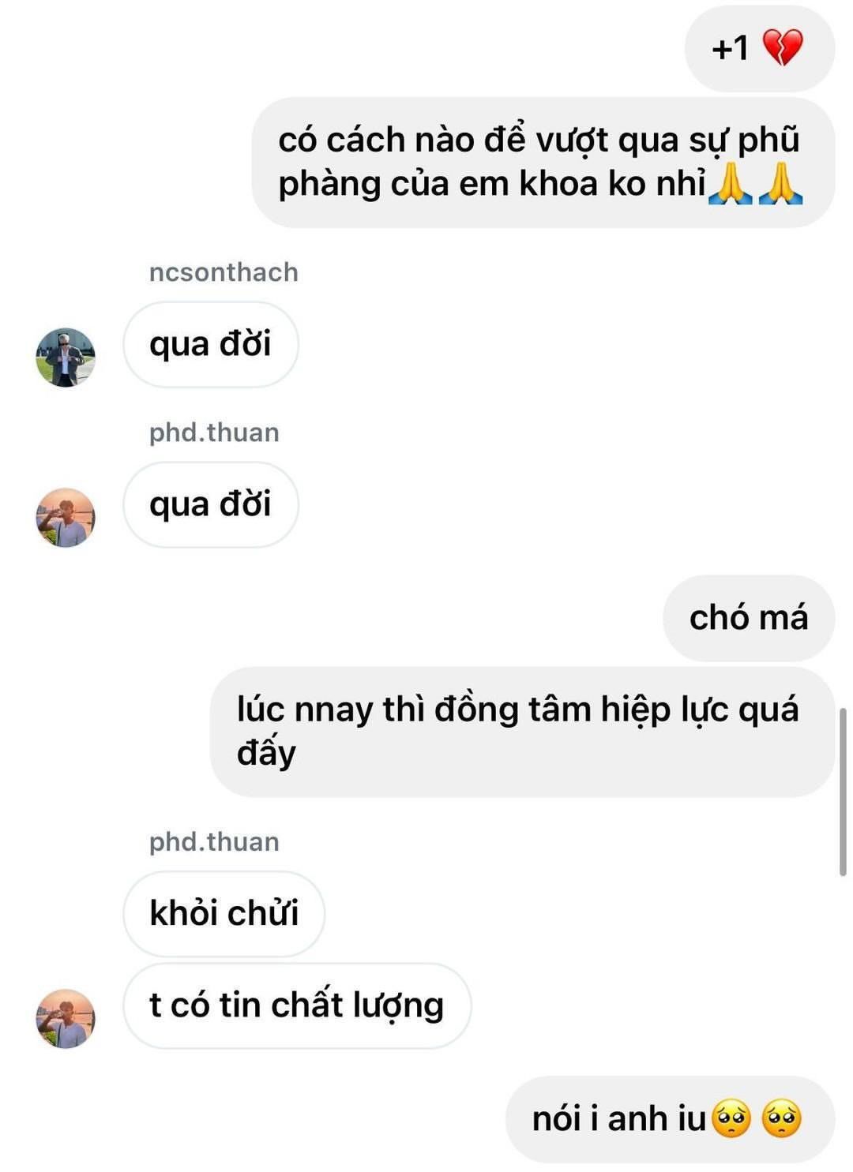Select 'lúc nnay thì đồng tâm hiệp lực' message
853x1172 pixels.
(x=522, y=732)
